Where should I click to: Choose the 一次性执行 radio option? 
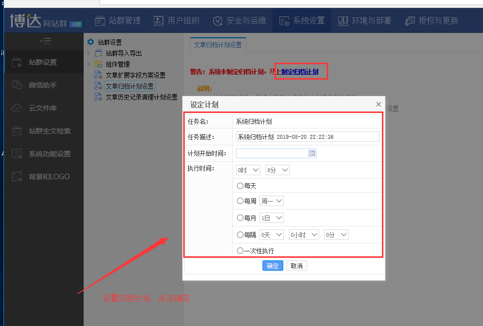coord(241,251)
